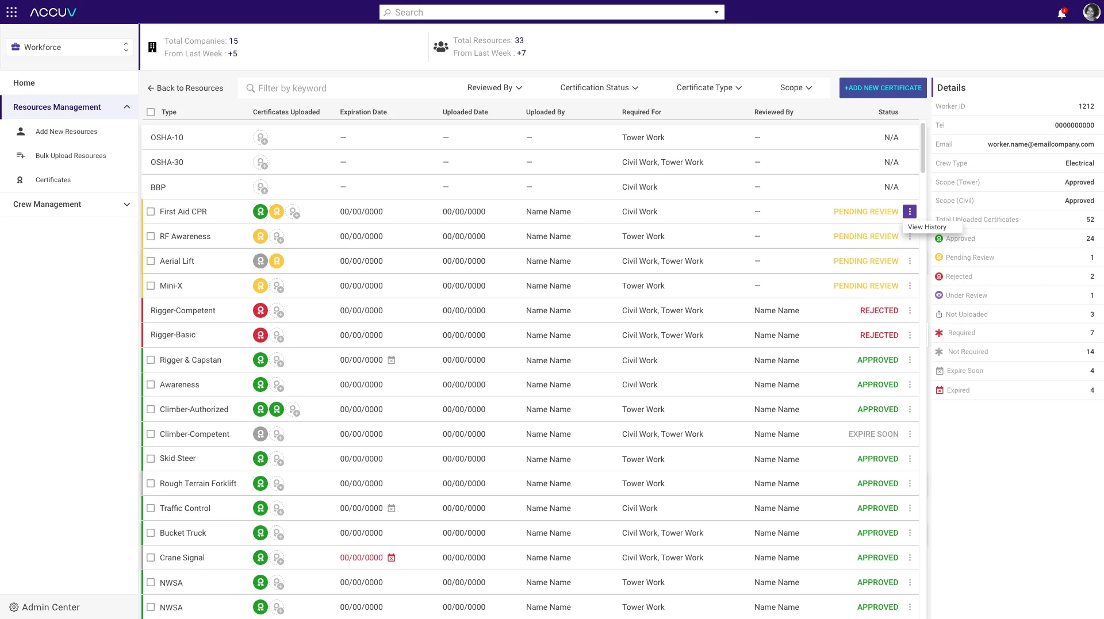Select View History menu option
Screen dimensions: 1104x619
[927, 227]
